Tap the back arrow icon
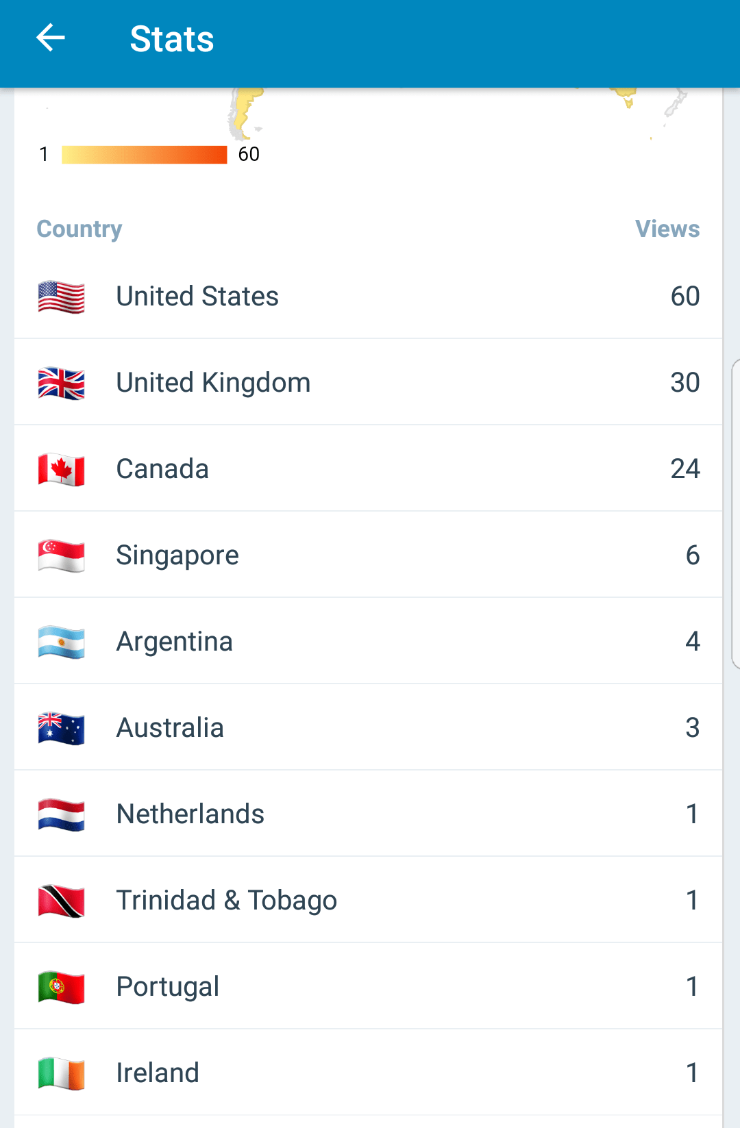Viewport: 740px width, 1128px height. (x=51, y=38)
